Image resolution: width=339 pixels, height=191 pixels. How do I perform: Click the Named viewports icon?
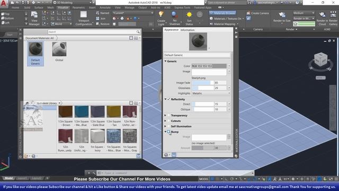pyautogui.click(x=97, y=13)
